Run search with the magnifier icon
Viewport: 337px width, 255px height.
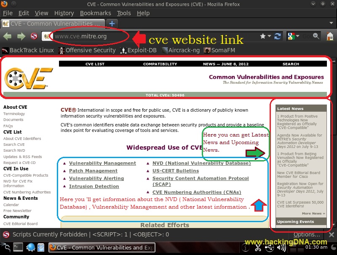pyautogui.click(x=316, y=36)
